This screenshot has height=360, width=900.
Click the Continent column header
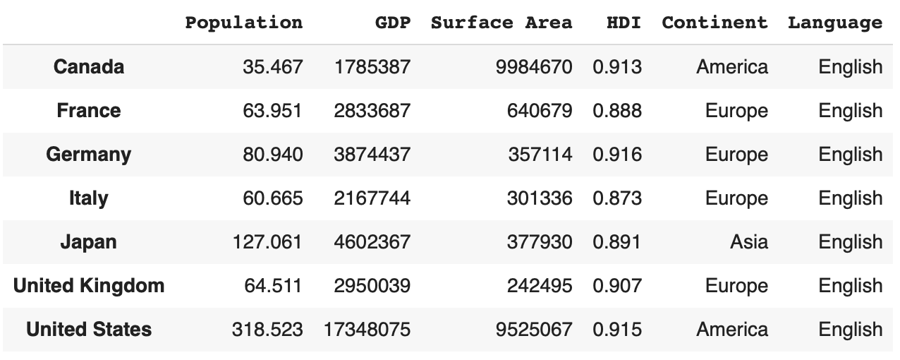tap(714, 23)
